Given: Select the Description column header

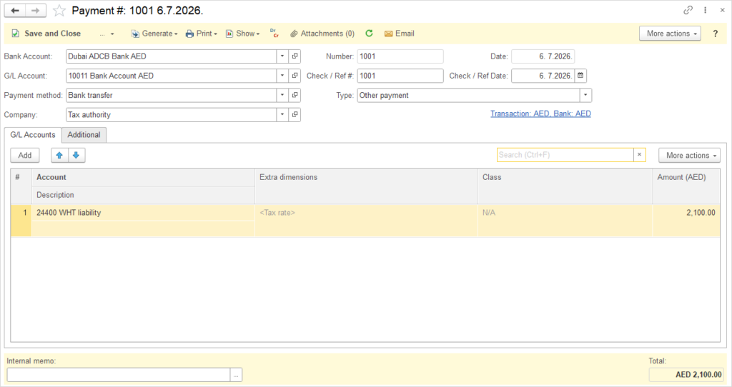Looking at the screenshot, I should coord(143,195).
